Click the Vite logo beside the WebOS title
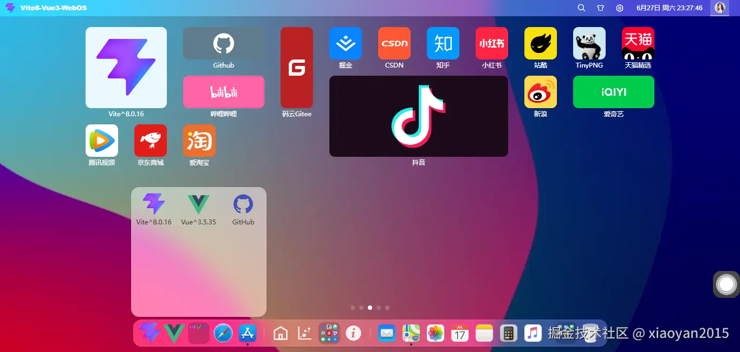The height and width of the screenshot is (352, 740). point(10,8)
